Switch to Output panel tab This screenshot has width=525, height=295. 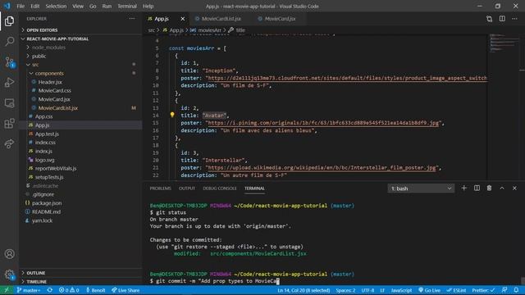click(x=187, y=188)
